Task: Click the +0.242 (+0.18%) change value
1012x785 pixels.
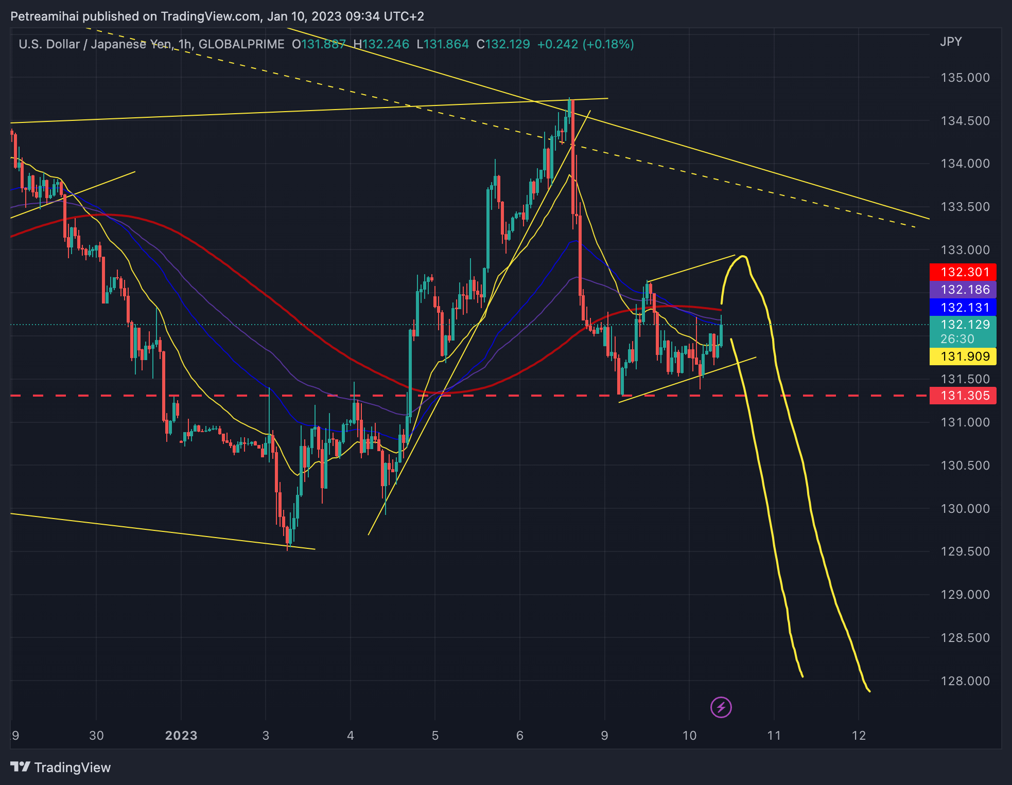Action: (586, 44)
